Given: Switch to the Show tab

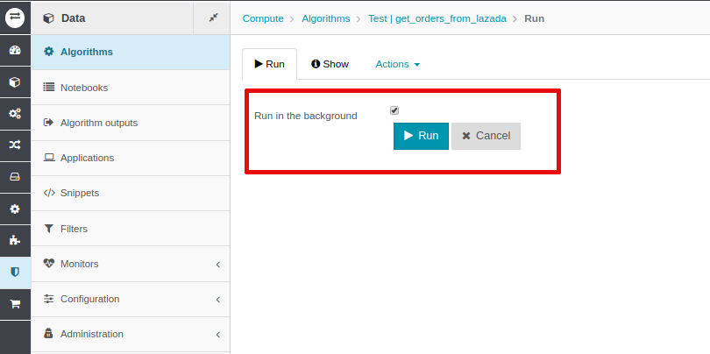Looking at the screenshot, I should [330, 64].
